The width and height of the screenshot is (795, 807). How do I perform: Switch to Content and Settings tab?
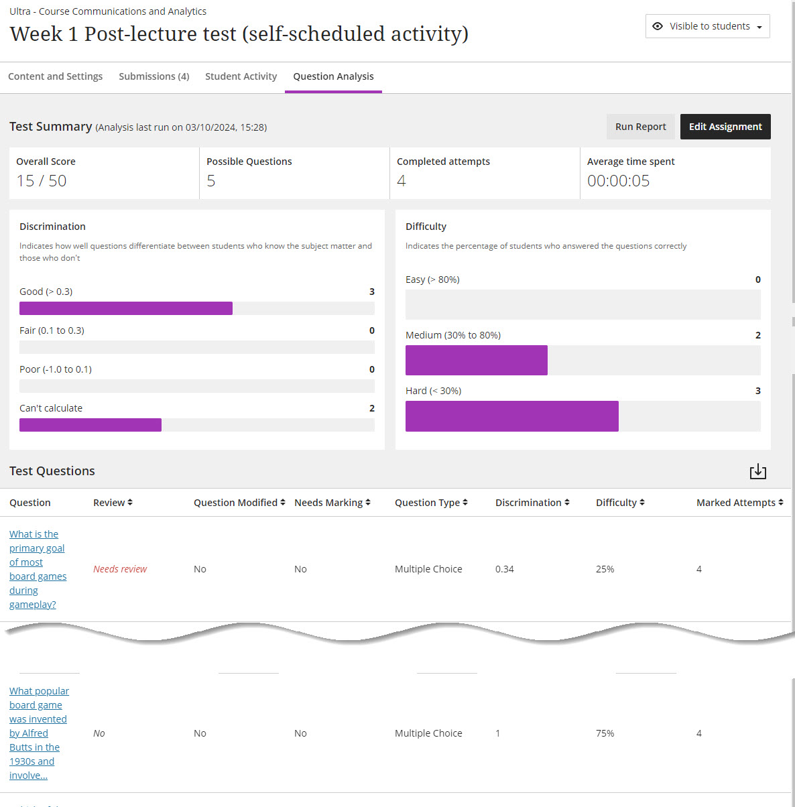tap(55, 76)
